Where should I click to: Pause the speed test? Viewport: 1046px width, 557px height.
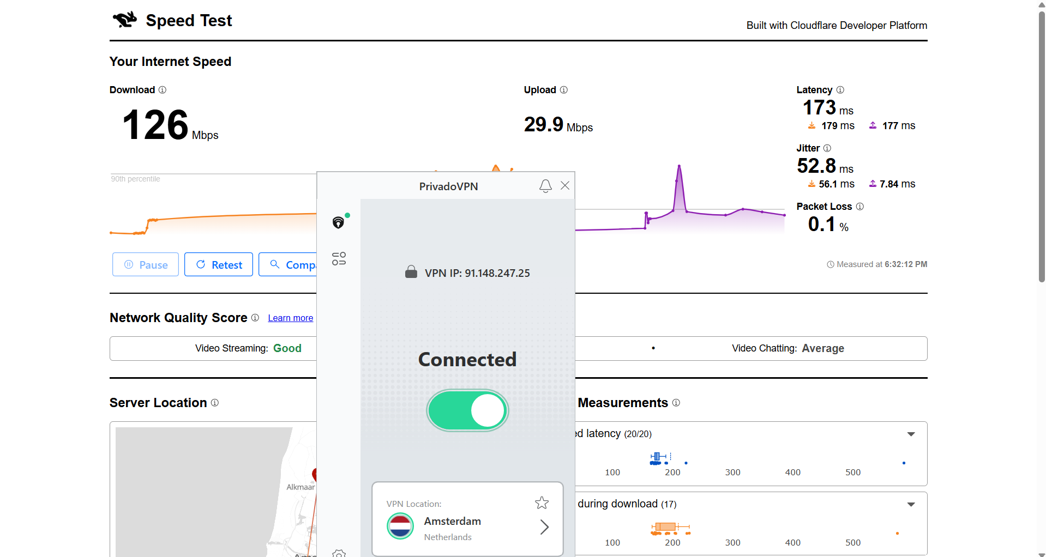click(x=146, y=264)
